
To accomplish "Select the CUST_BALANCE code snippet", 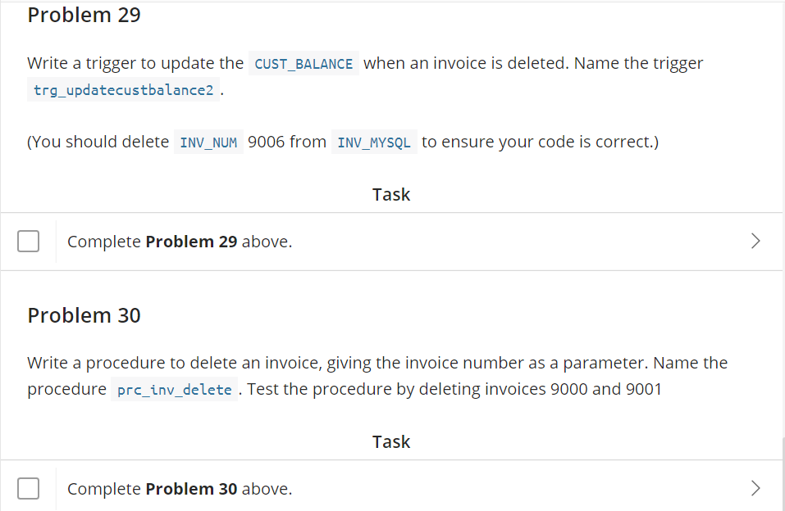I will (304, 62).
